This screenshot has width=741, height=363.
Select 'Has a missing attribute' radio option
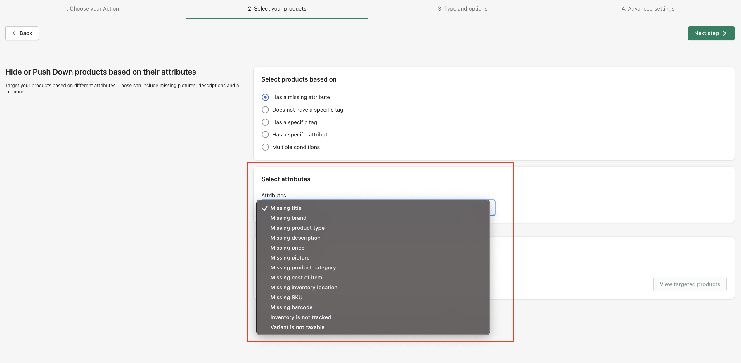pos(265,97)
